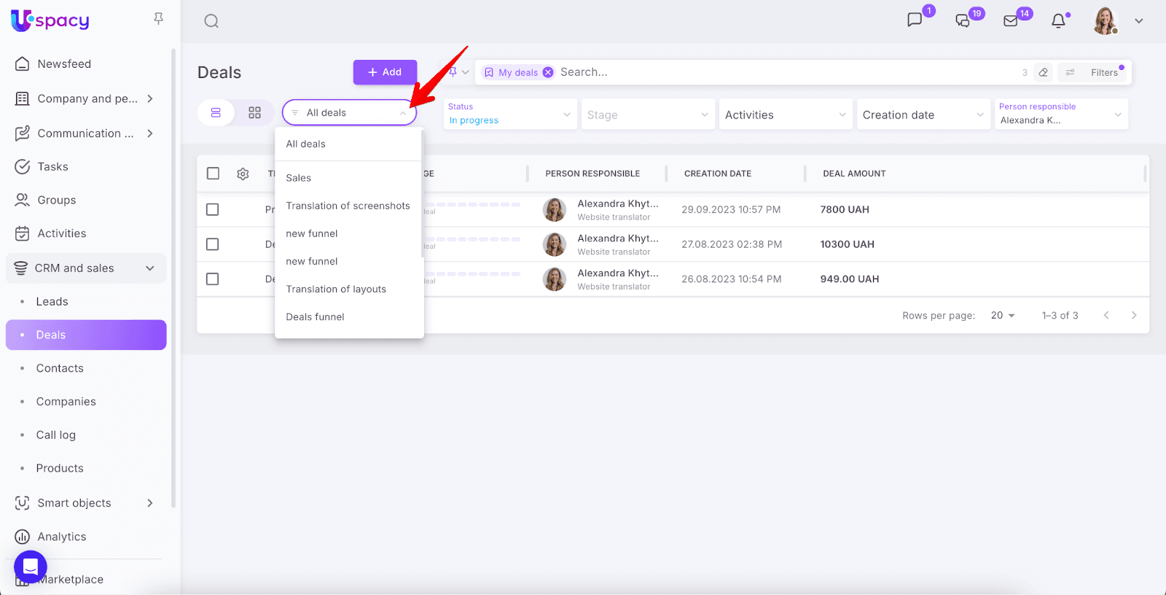
Task: Expand the Creation date filter dropdown
Action: point(923,114)
